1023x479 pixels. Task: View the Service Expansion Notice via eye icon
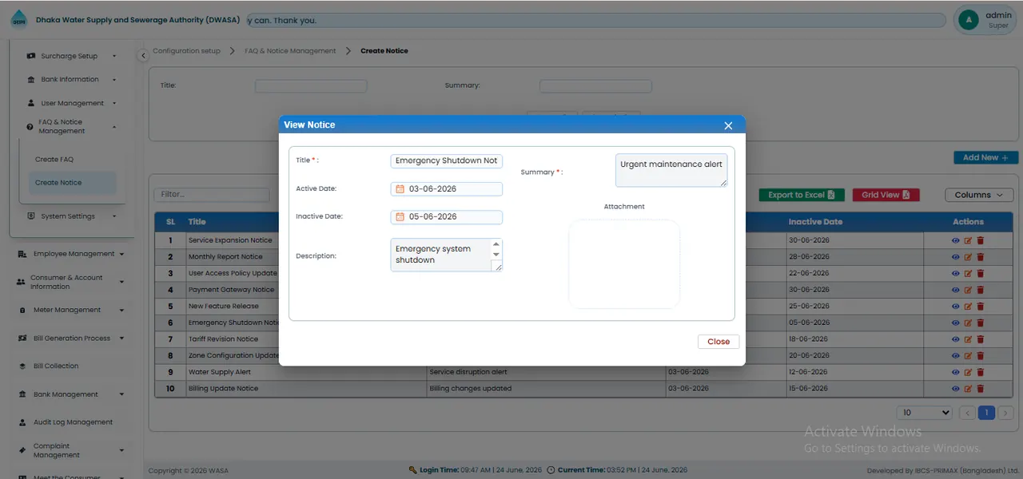click(x=956, y=240)
